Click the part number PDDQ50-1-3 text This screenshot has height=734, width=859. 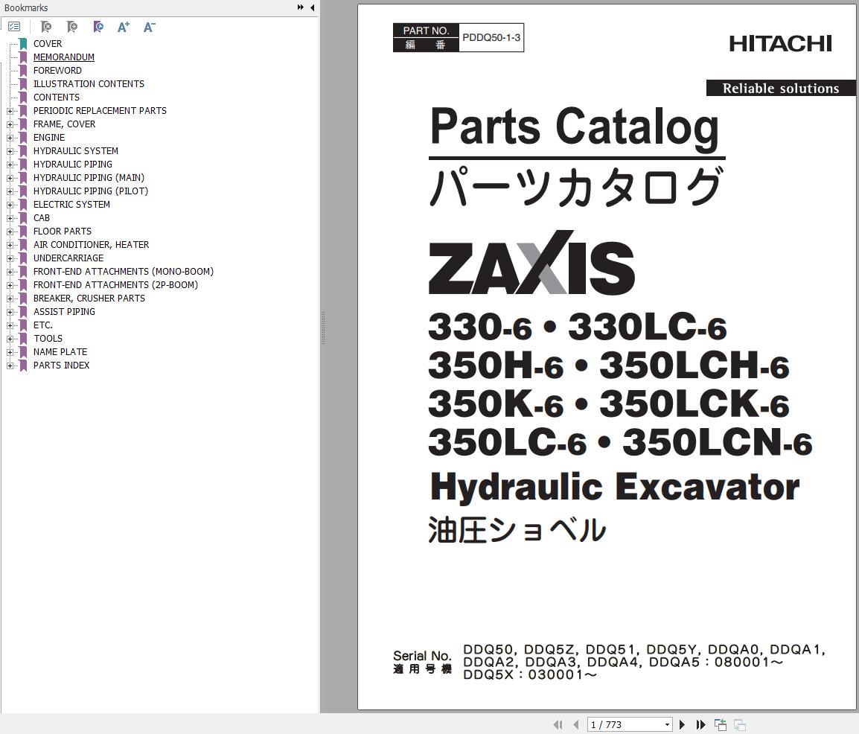491,37
